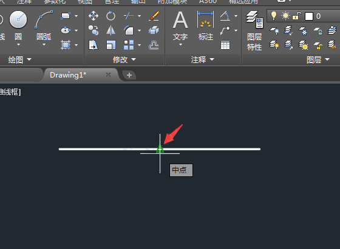Click the Erase tool icon

tap(154, 16)
